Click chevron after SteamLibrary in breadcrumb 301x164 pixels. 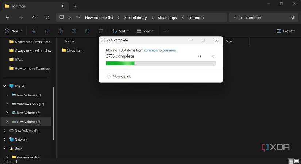click(153, 18)
